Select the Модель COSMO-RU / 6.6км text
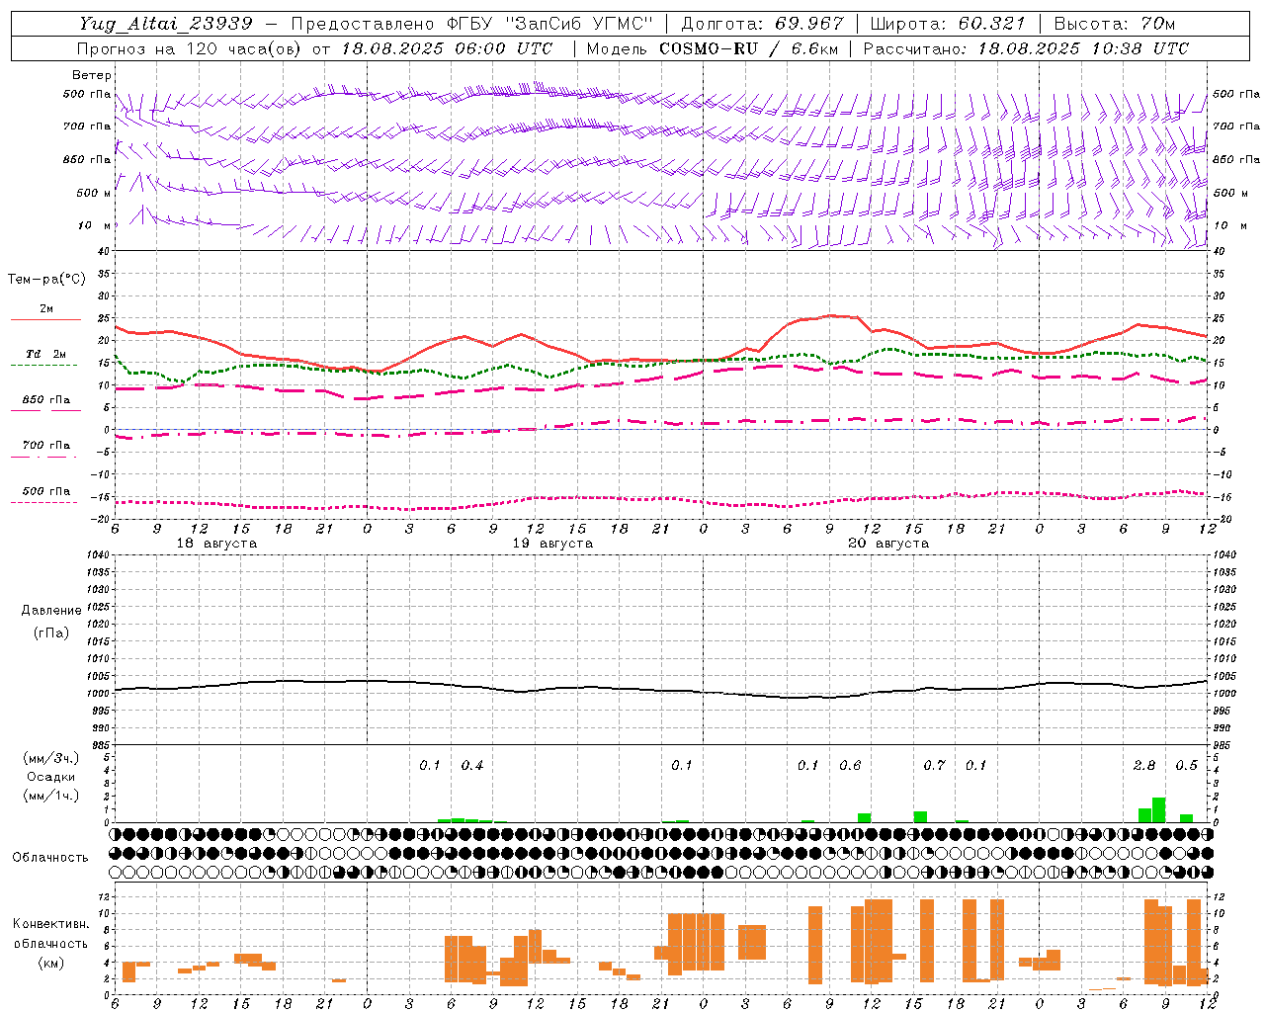The height and width of the screenshot is (1012, 1265). click(x=712, y=48)
